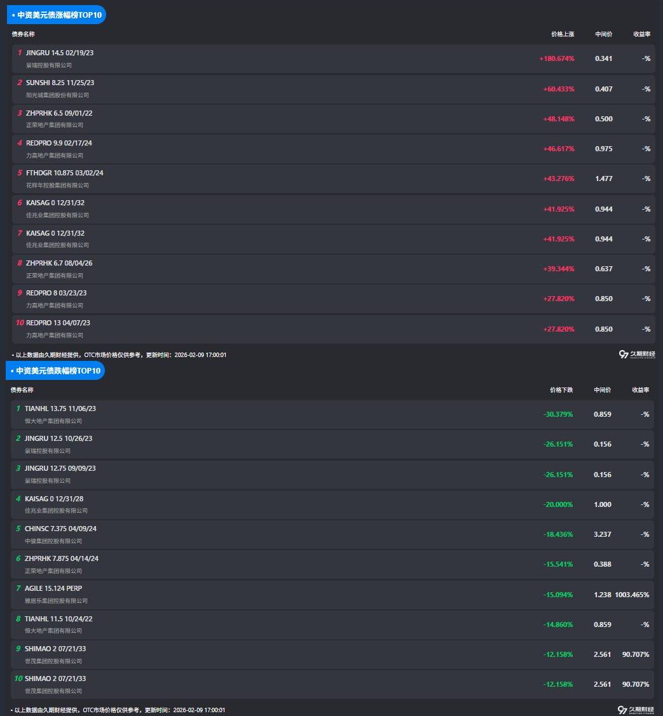
Task: Click rank number 1 beside JINGRU 14.5
Action: (20, 53)
